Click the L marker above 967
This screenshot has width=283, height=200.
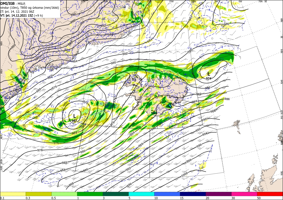pos(74,116)
